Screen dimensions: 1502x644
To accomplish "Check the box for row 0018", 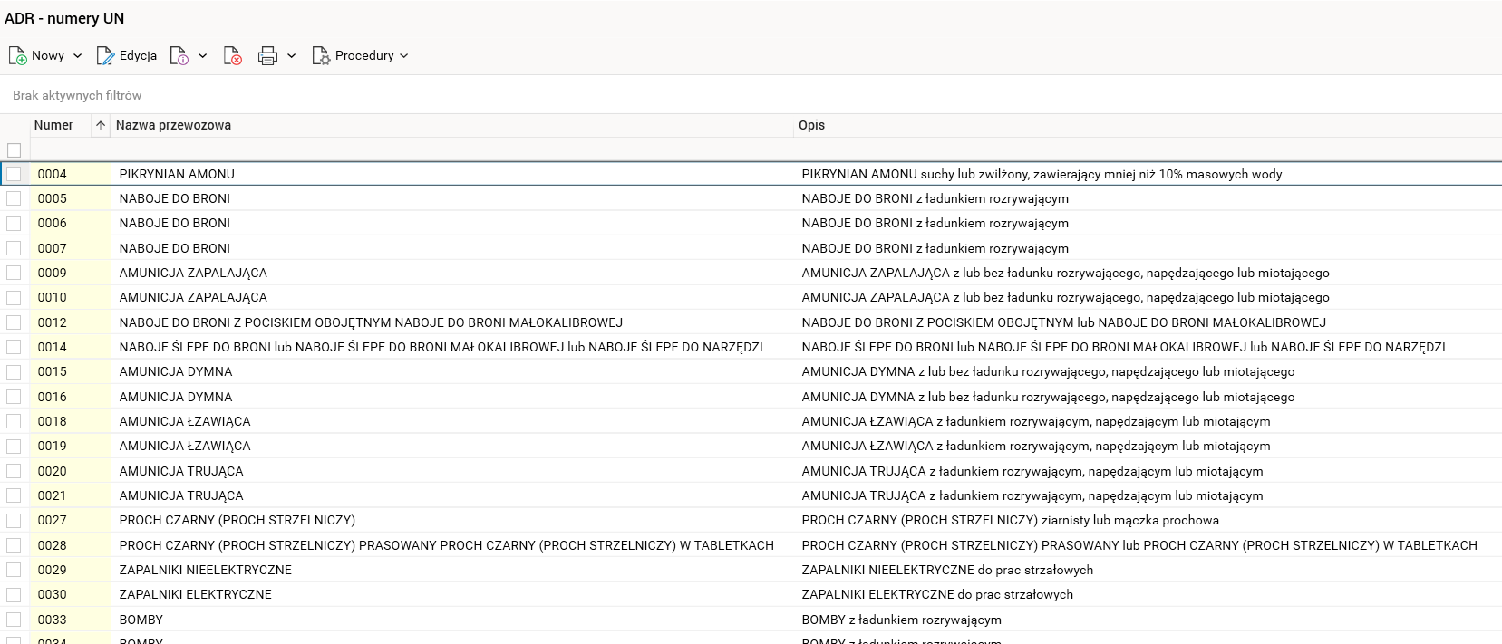I will click(x=14, y=421).
